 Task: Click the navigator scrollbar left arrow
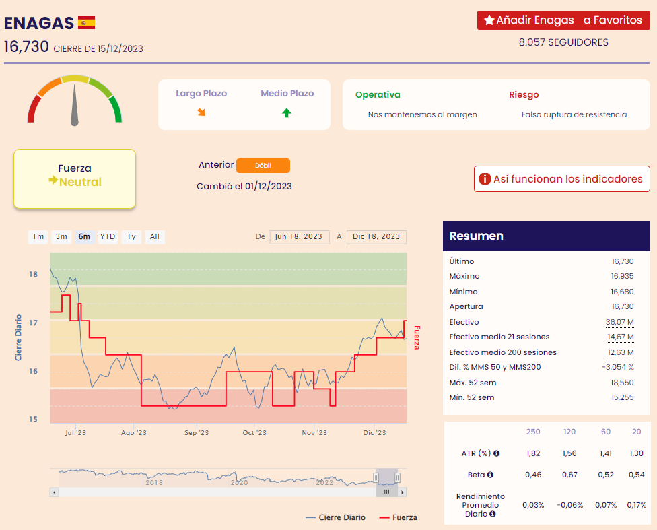(x=54, y=492)
